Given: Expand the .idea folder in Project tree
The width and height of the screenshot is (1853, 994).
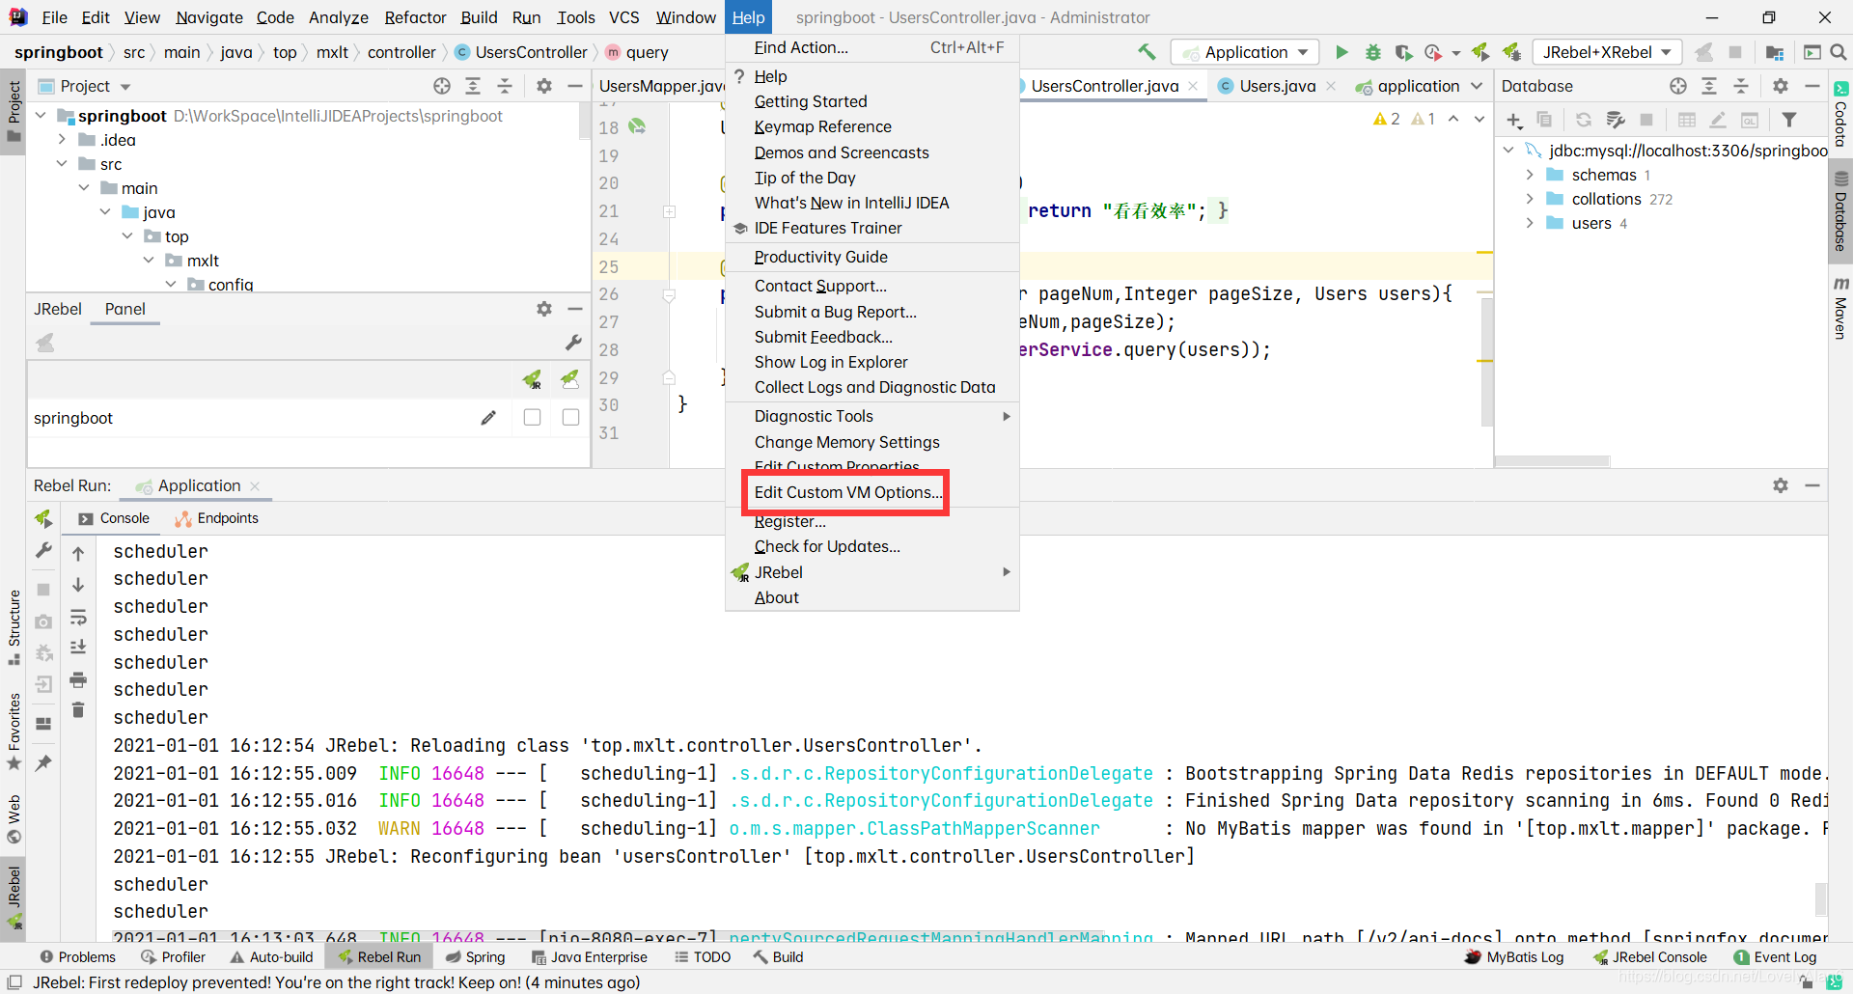Looking at the screenshot, I should click(62, 139).
